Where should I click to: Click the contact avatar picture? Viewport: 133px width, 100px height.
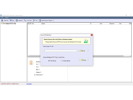coord(31,62)
